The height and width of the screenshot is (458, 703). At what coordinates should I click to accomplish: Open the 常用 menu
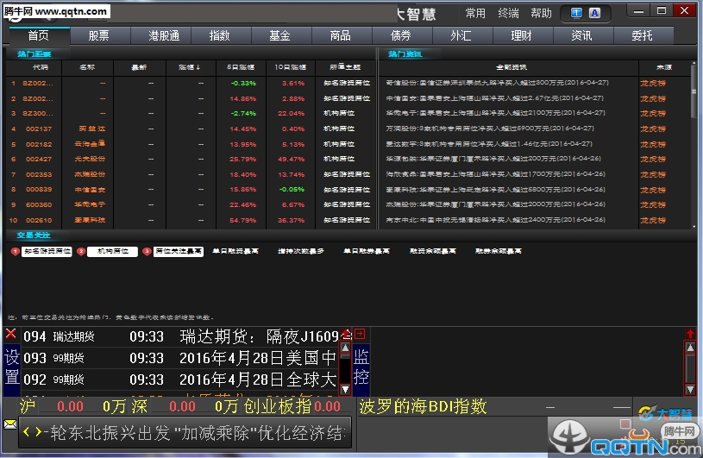tap(475, 14)
